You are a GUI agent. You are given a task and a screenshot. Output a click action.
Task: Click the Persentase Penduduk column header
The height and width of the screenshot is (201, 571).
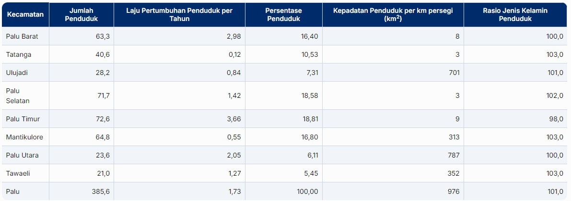pyautogui.click(x=283, y=14)
